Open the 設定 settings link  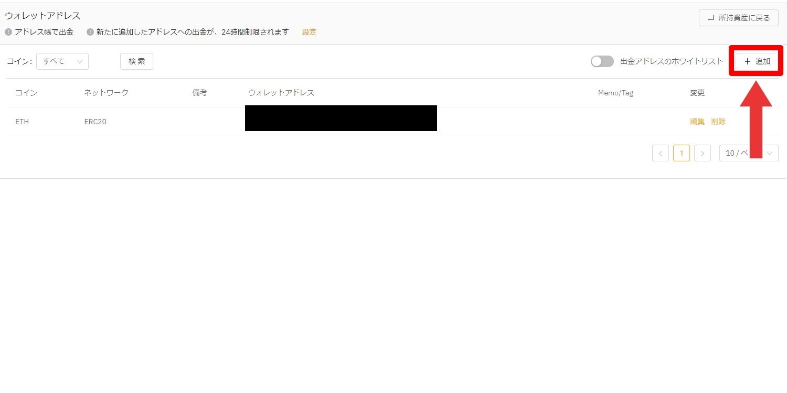pos(309,32)
